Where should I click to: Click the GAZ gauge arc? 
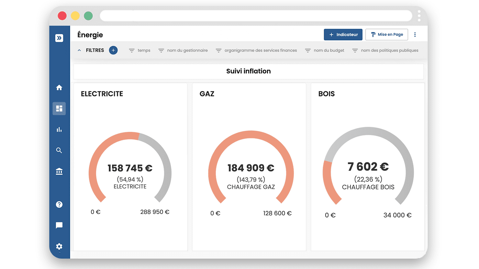(x=251, y=167)
